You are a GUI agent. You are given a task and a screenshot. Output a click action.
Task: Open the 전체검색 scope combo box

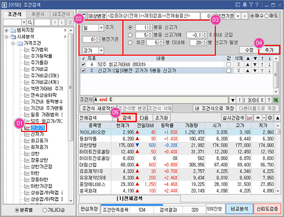(97, 118)
